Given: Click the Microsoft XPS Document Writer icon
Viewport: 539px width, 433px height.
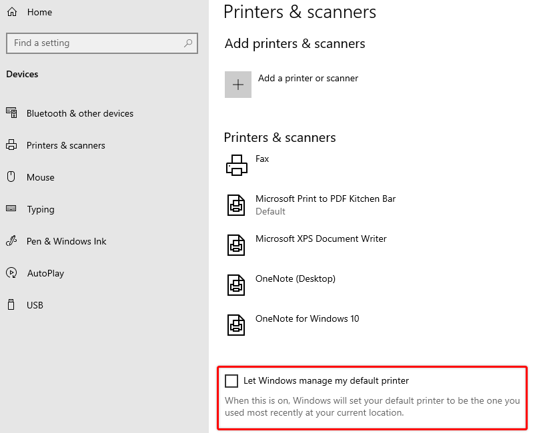Looking at the screenshot, I should coord(236,245).
